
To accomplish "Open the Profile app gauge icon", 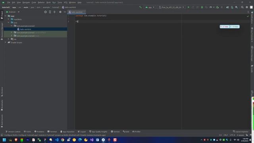I will [x=211, y=7].
